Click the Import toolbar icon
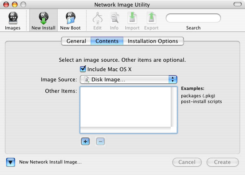The height and width of the screenshot is (175, 245). (x=132, y=18)
